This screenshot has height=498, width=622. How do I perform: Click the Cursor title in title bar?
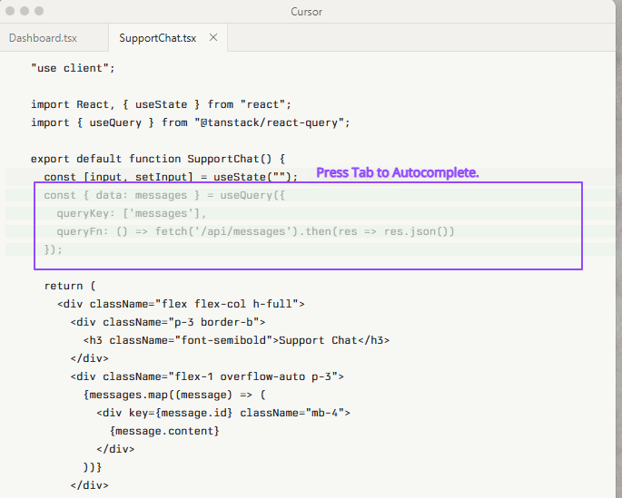pos(307,12)
